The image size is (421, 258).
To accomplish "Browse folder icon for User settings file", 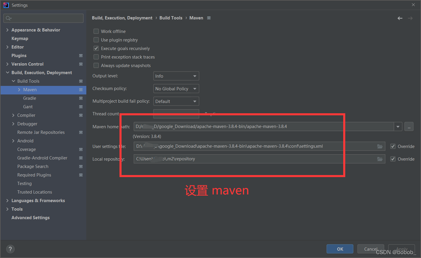I will coord(380,146).
